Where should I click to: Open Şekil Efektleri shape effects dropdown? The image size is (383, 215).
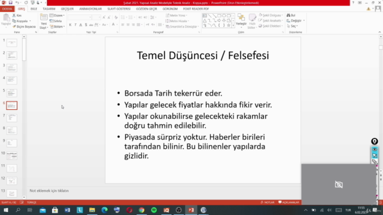pos(270,26)
